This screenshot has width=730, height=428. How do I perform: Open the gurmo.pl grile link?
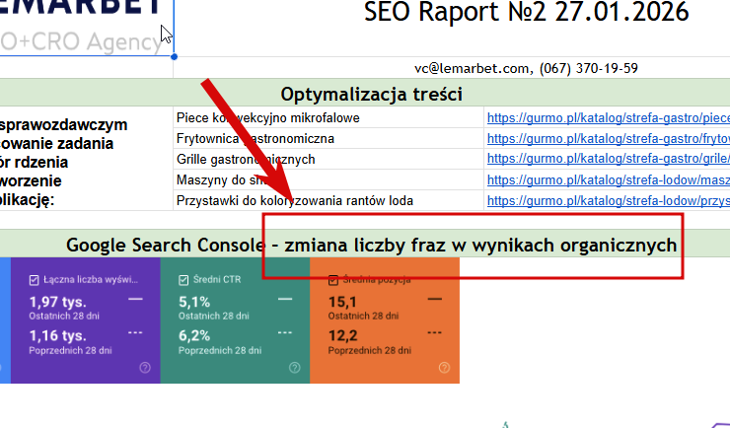608,159
